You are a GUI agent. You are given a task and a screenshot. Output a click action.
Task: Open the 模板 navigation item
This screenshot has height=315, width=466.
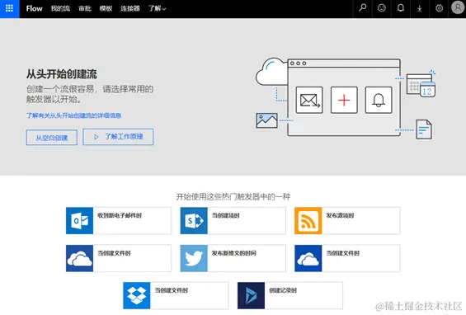pyautogui.click(x=106, y=8)
